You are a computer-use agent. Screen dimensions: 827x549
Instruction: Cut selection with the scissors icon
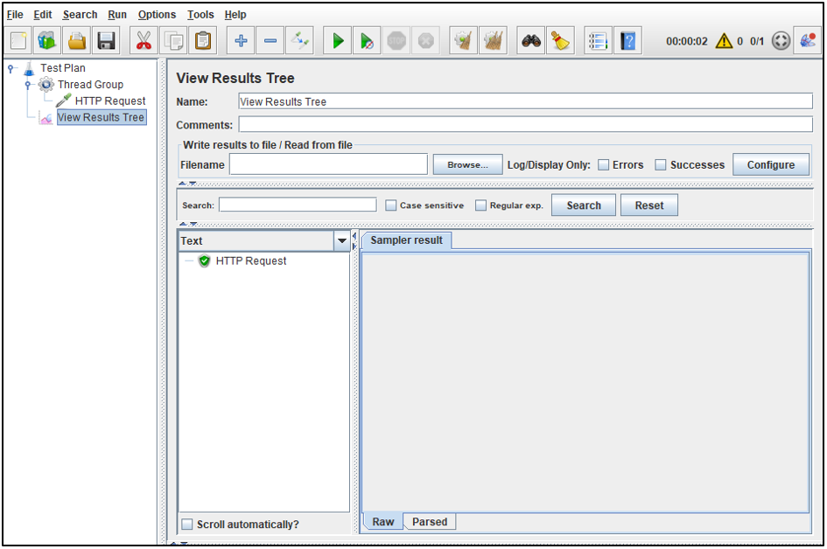click(143, 40)
